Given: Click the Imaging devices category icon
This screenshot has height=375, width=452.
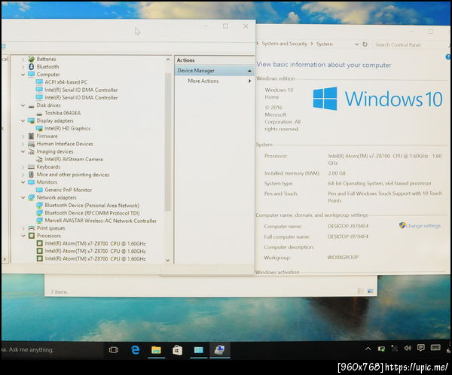Looking at the screenshot, I should tap(31, 151).
